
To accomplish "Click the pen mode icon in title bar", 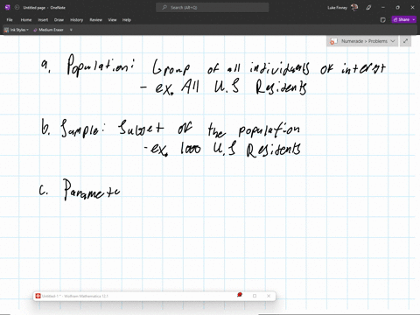I will point(368,8).
